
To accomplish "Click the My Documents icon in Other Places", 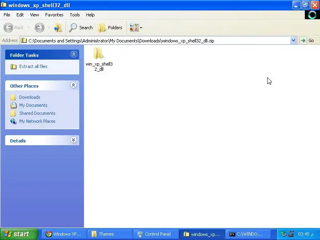I will tap(14, 105).
